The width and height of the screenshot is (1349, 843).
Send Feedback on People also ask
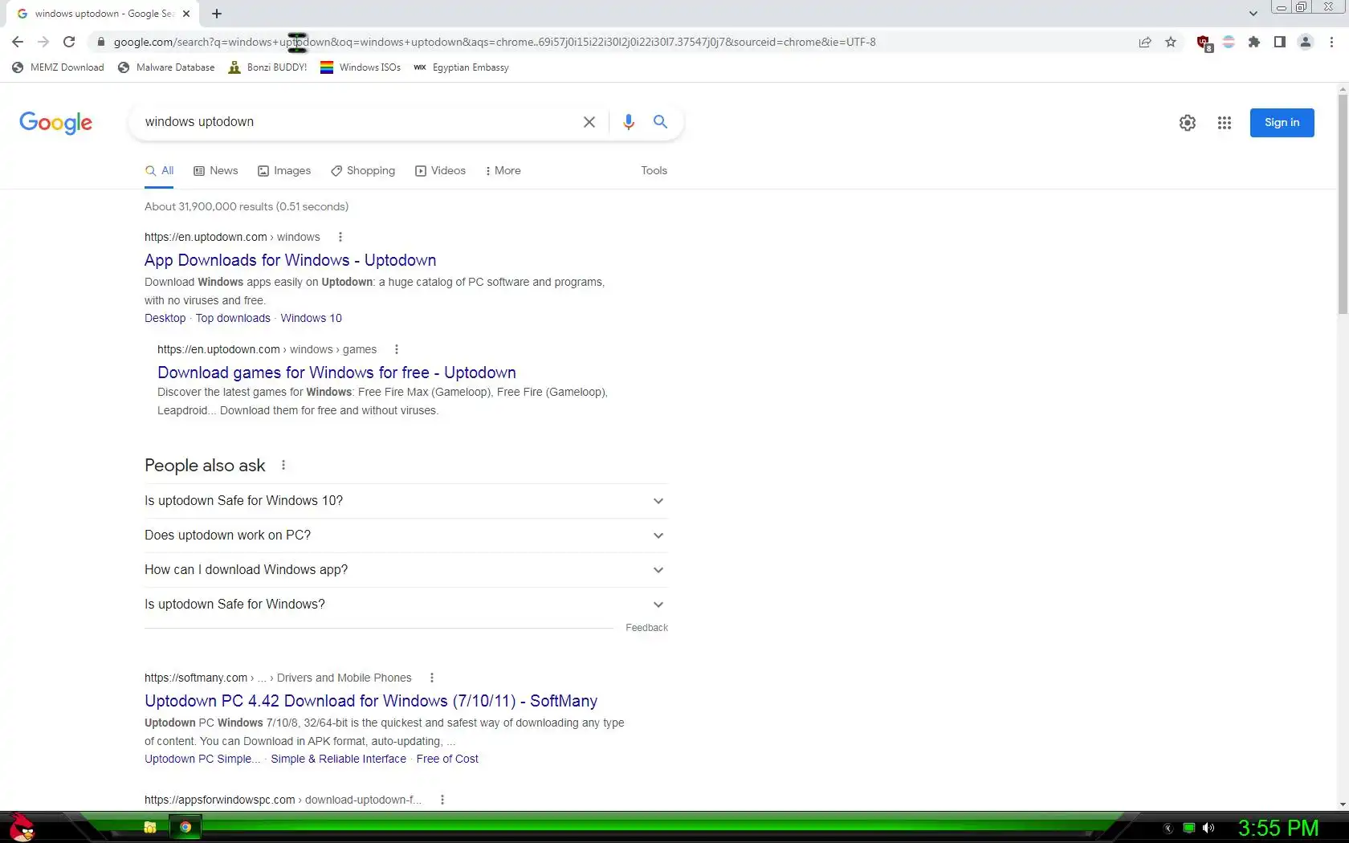pos(646,628)
